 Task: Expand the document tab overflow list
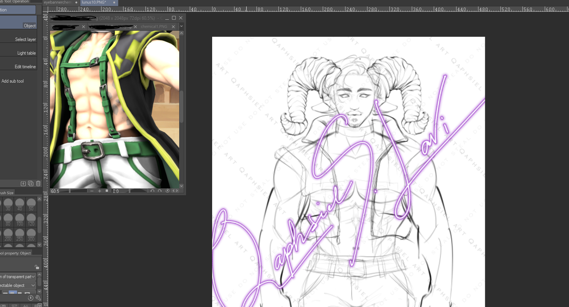181,27
